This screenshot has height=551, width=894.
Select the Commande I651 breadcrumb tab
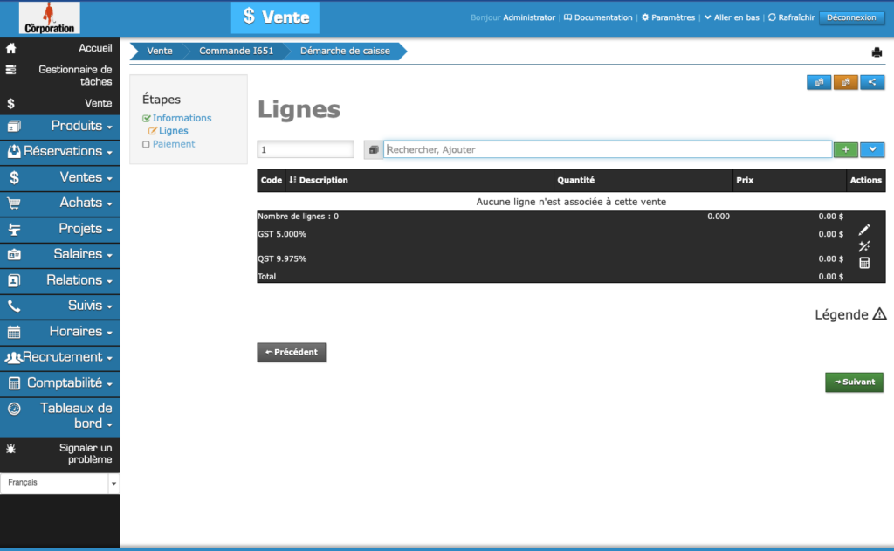pos(236,51)
